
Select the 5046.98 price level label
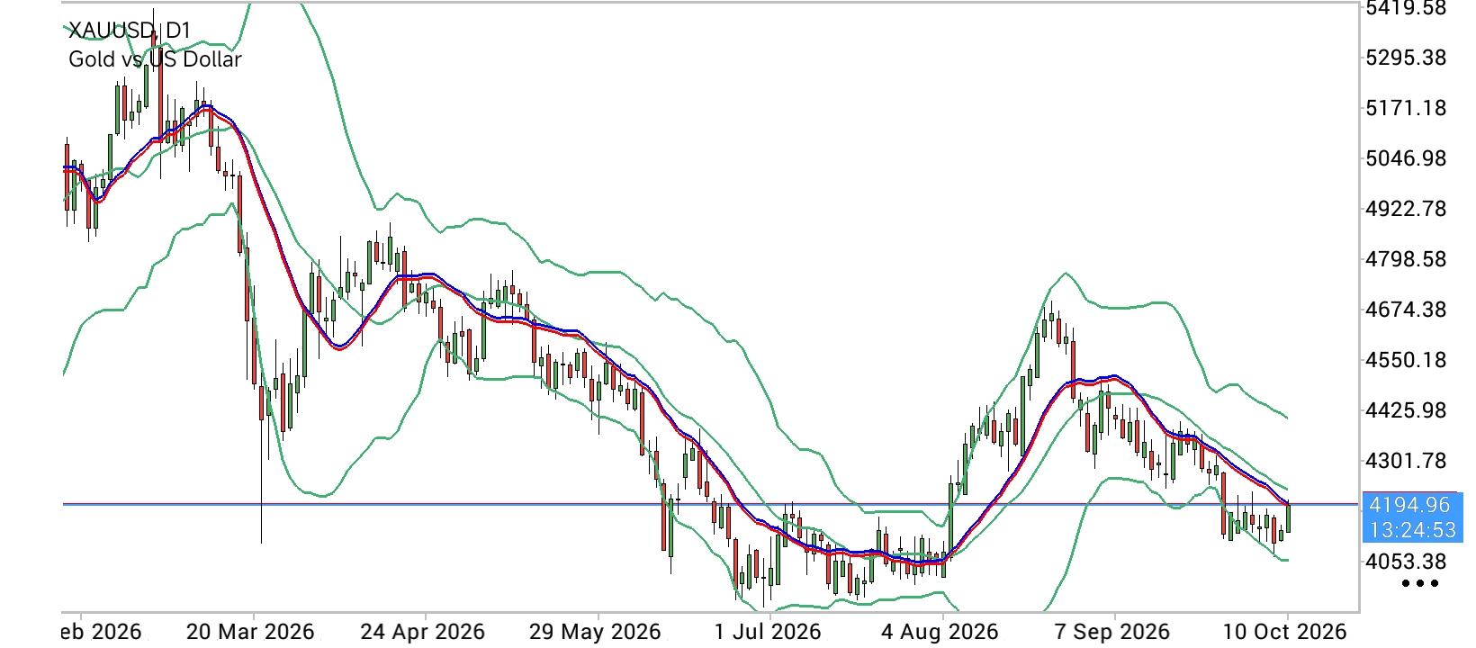point(1406,158)
